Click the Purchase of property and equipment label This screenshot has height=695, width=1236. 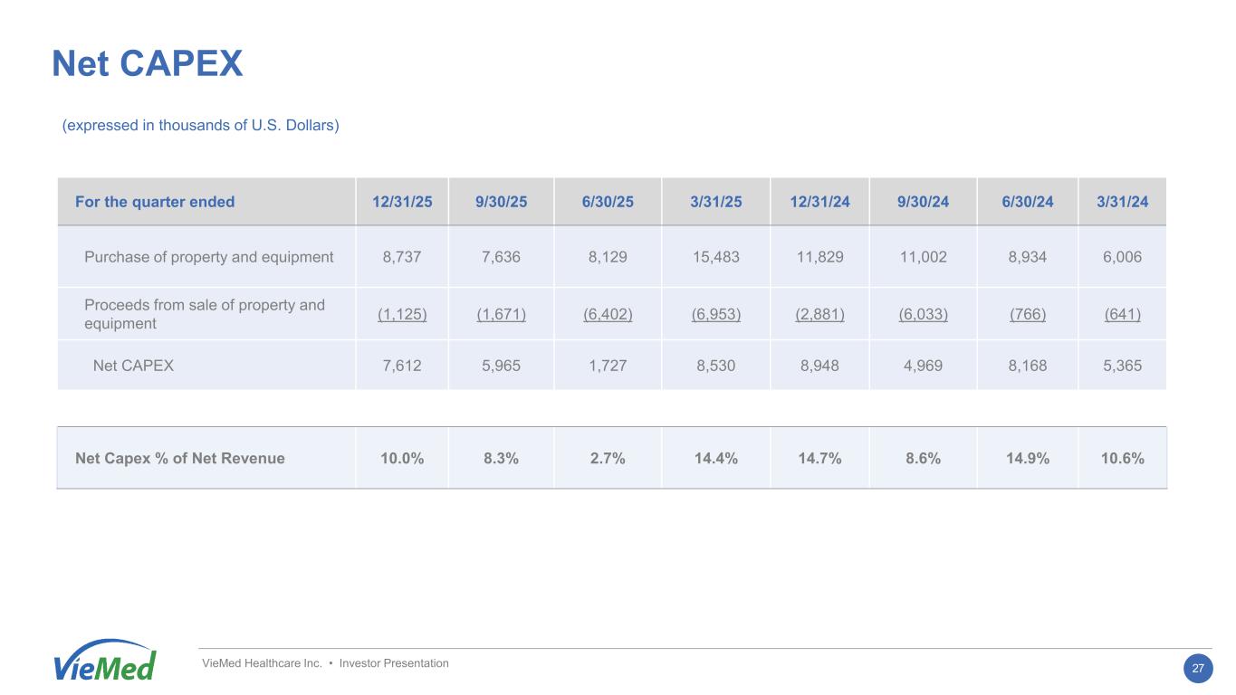click(x=208, y=257)
